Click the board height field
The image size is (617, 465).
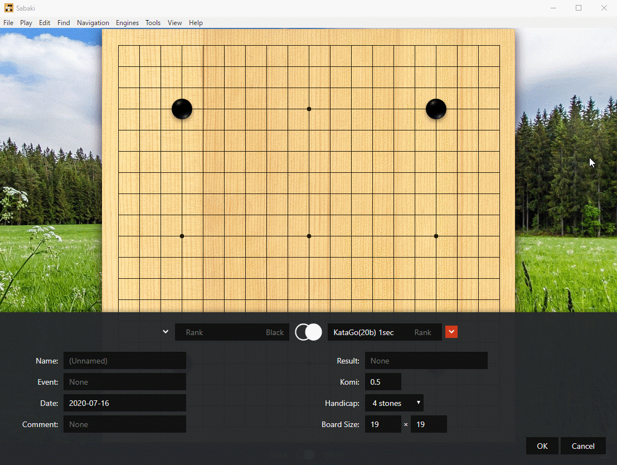pos(429,424)
